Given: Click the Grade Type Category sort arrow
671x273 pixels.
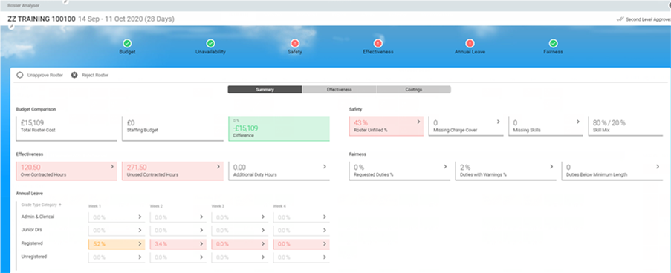Looking at the screenshot, I should pos(60,205).
